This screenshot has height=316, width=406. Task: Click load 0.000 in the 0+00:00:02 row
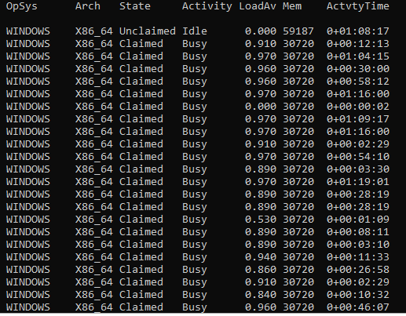click(261, 107)
